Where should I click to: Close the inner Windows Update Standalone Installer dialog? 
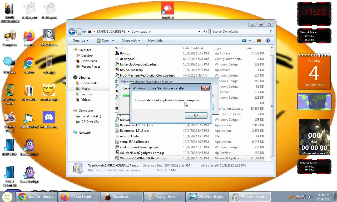click(x=205, y=88)
